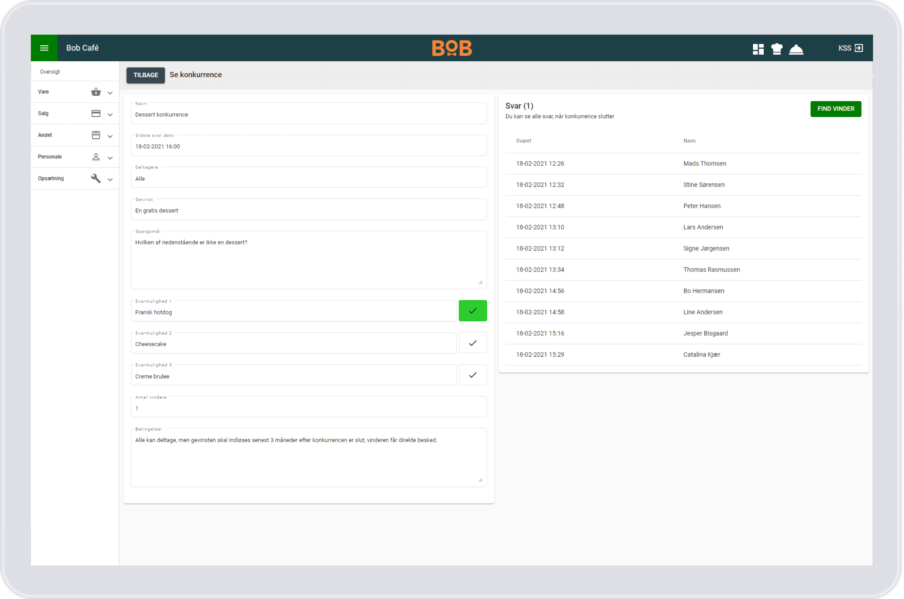Open Oversigt in the sidebar
904x599 pixels.
(50, 72)
